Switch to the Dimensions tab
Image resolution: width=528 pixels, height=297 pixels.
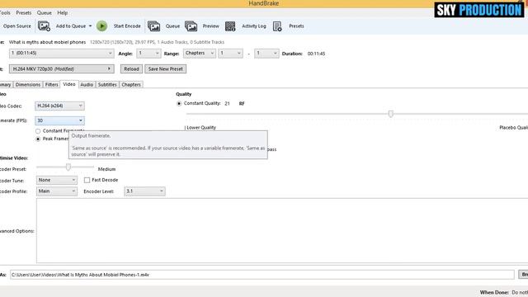27,84
